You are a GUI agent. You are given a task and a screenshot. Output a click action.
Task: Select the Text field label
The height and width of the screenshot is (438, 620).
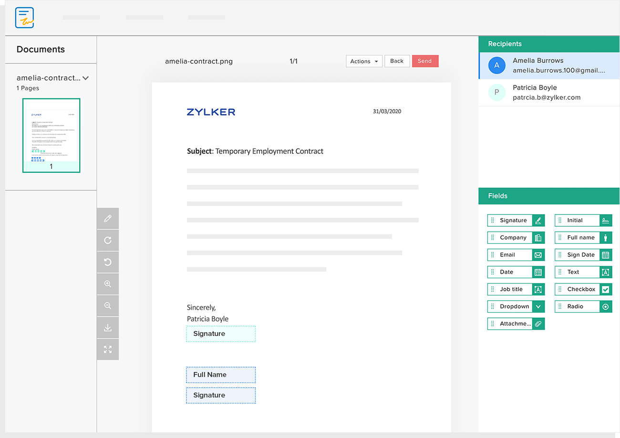click(x=573, y=272)
